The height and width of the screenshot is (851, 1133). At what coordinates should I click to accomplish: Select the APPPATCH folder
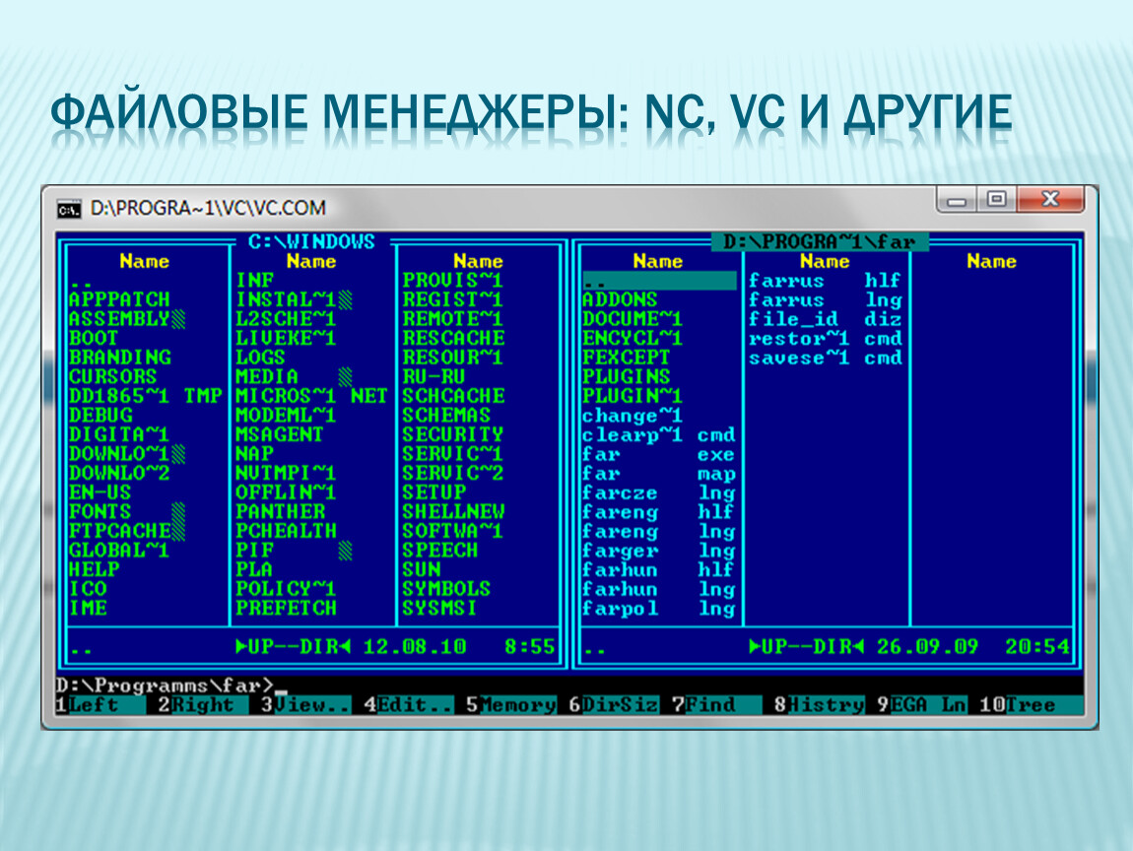(x=119, y=299)
